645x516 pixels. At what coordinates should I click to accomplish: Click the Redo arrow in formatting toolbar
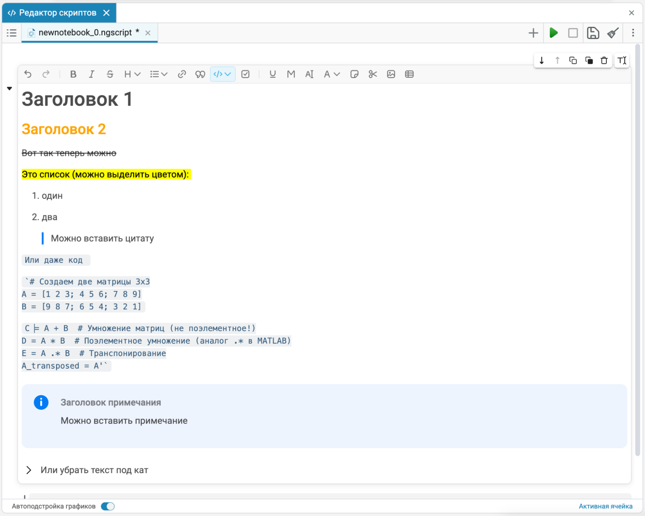(46, 74)
